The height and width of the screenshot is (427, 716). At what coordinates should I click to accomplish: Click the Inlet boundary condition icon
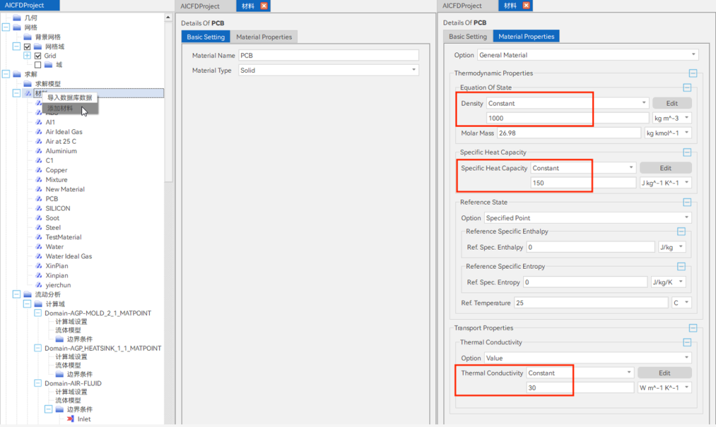click(x=70, y=419)
